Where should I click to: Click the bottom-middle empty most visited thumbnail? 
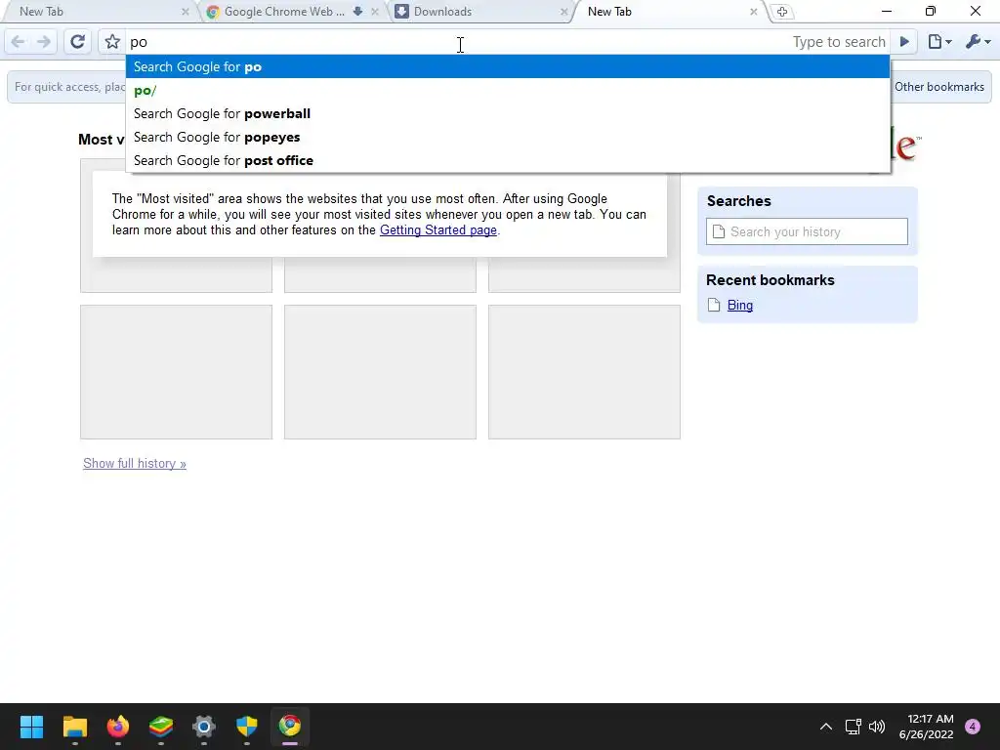(380, 372)
